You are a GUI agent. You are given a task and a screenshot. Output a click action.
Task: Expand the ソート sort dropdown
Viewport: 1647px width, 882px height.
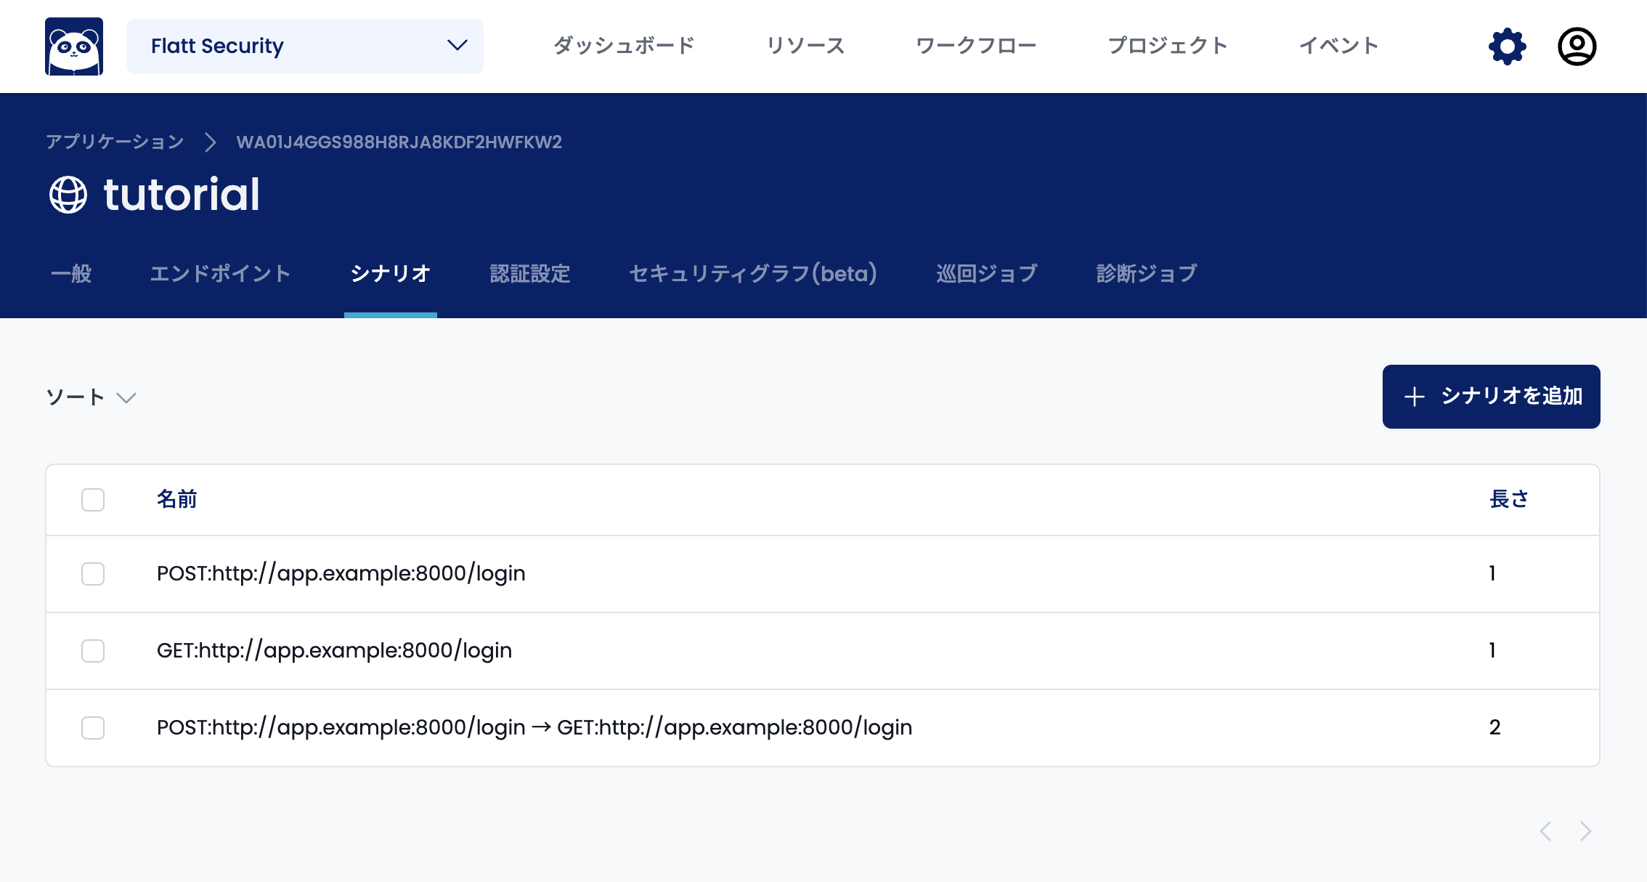(91, 397)
